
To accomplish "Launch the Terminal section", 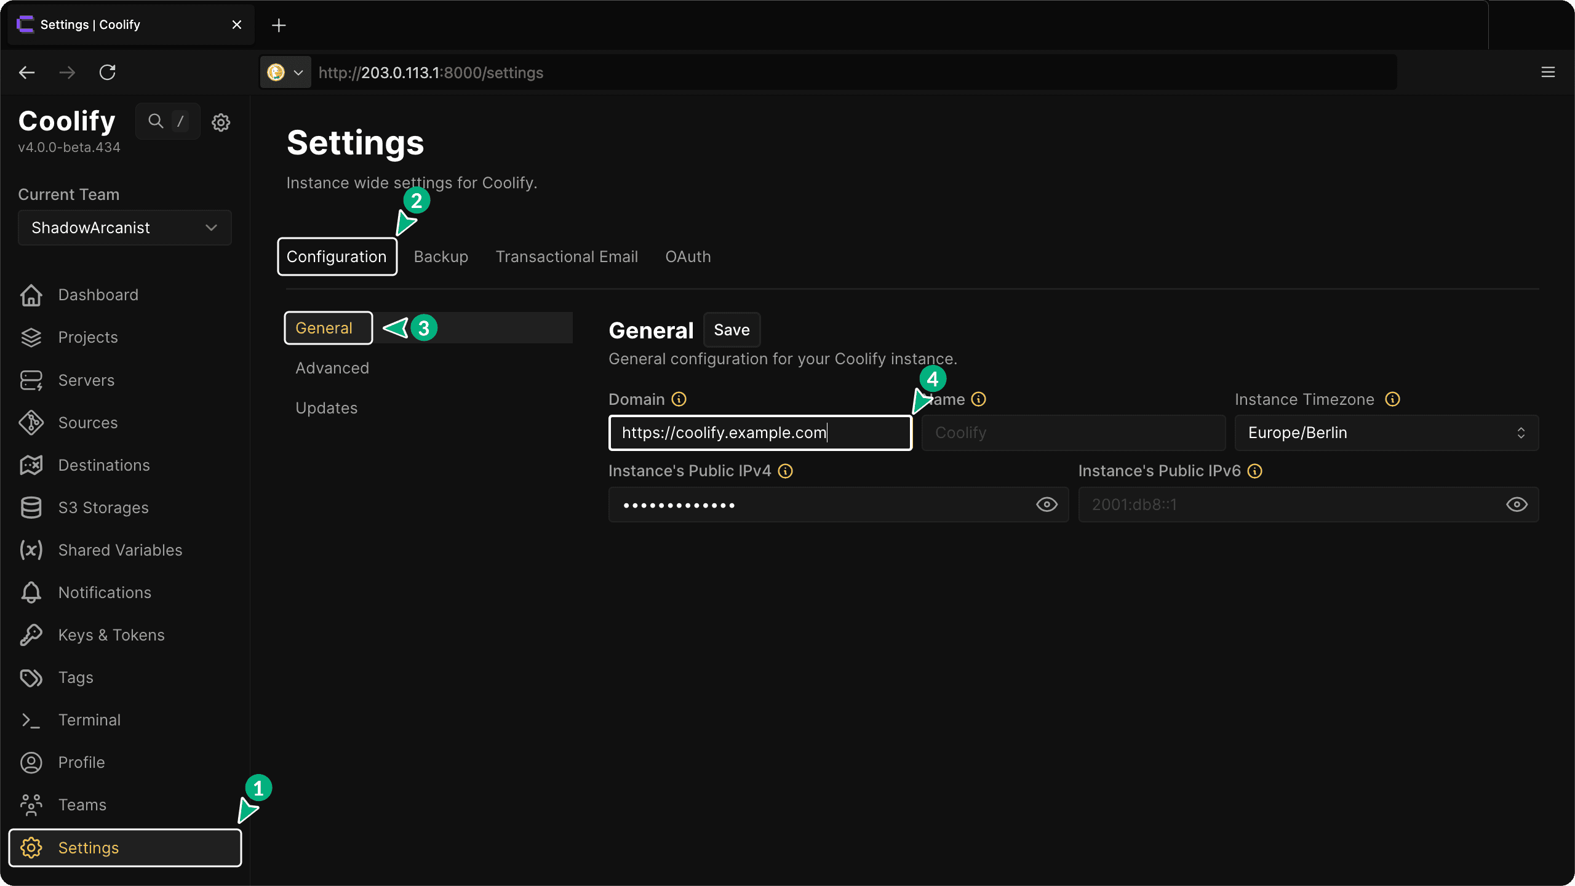I will click(89, 719).
